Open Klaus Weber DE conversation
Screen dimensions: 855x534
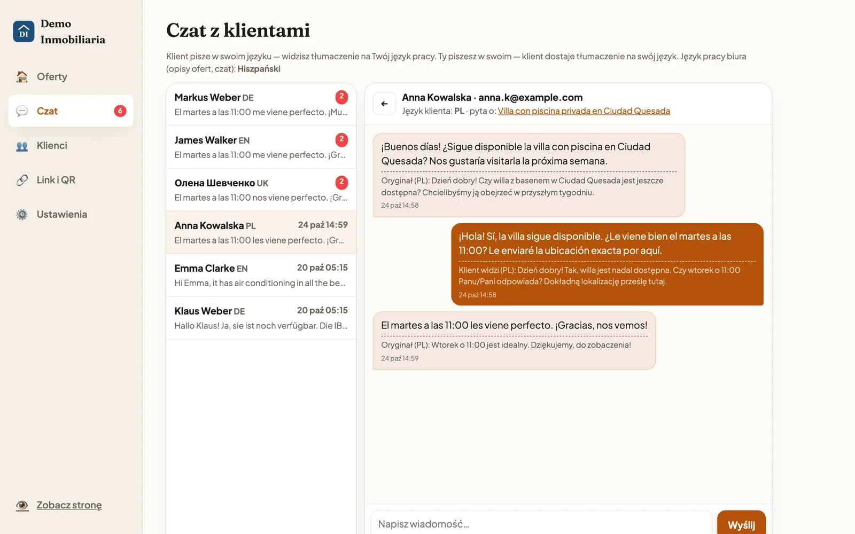(261, 318)
